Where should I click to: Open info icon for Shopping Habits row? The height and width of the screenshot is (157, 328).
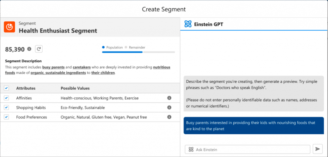coord(169,108)
